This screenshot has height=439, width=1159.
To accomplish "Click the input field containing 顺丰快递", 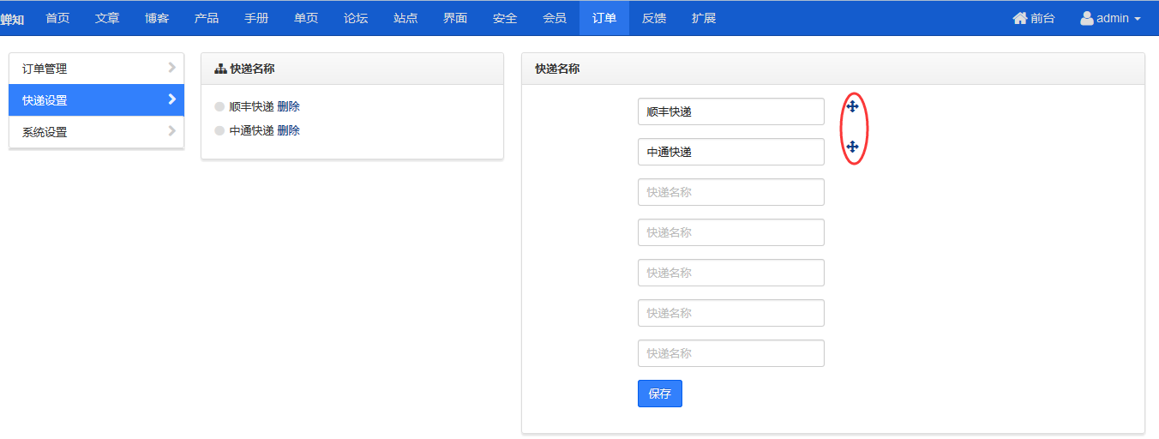I will click(x=731, y=111).
